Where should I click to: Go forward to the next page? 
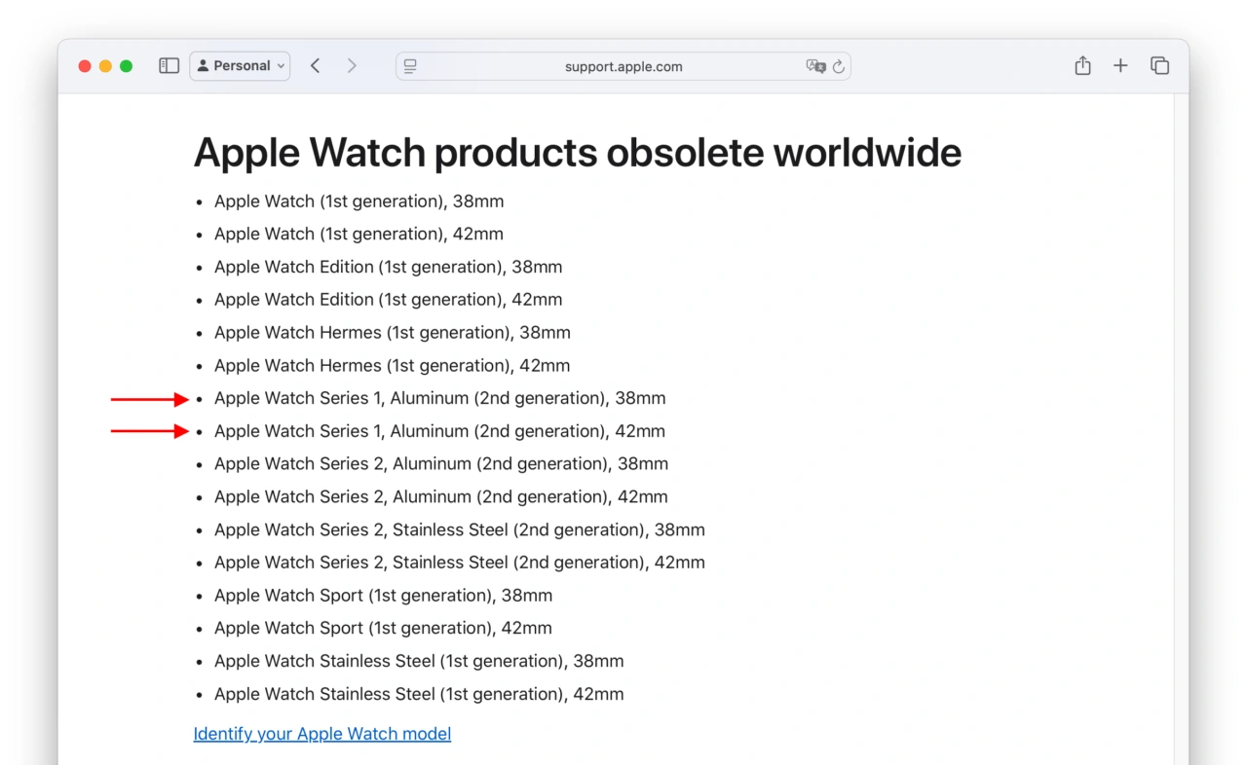(x=352, y=65)
